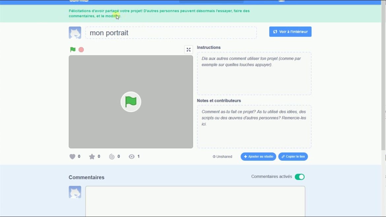Click Copier le lien
The image size is (386, 217).
(x=293, y=157)
